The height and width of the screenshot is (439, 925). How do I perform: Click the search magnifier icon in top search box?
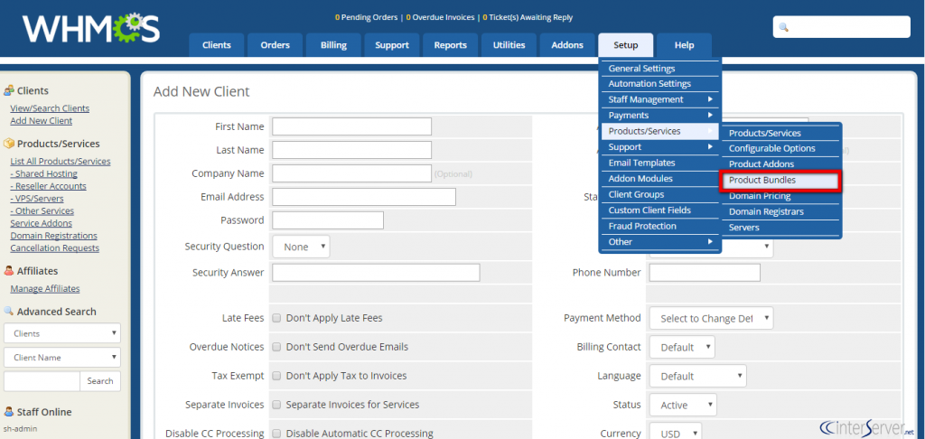784,28
